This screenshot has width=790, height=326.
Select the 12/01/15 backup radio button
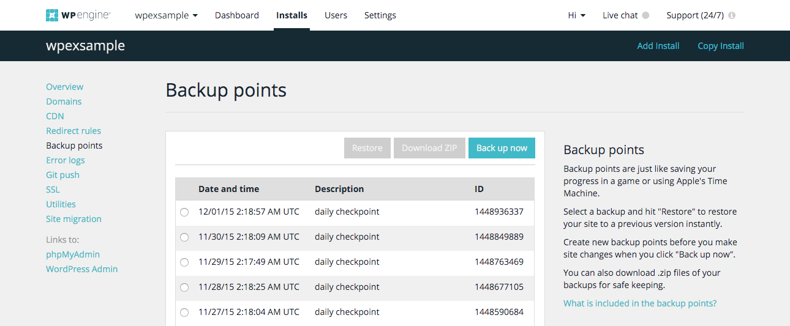pos(184,212)
